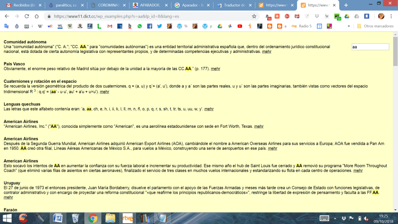Click "mehr" link under País Vasco
This screenshot has height=224, width=398.
[x=215, y=69]
